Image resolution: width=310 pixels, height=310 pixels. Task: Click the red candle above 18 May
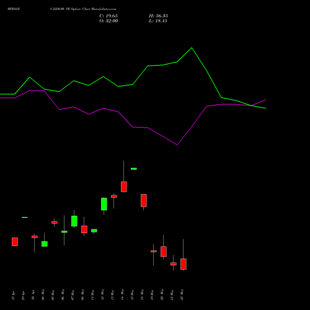click(144, 200)
